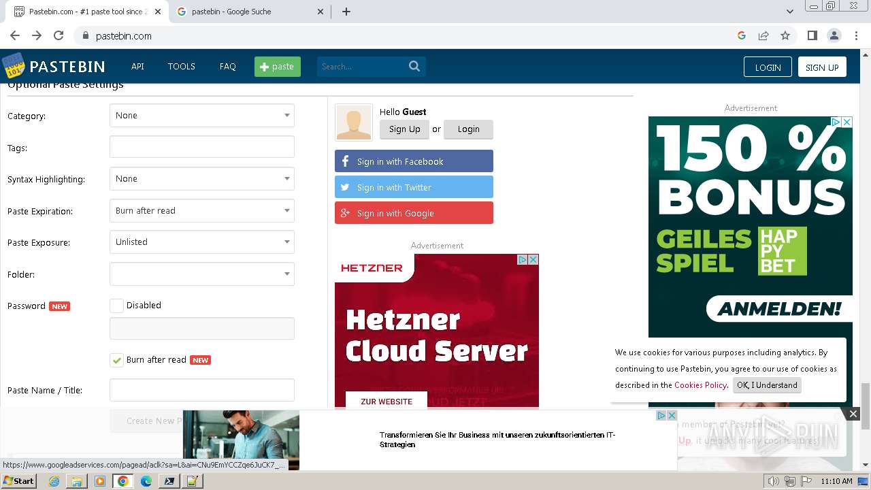The image size is (871, 490).
Task: Sign in with Google
Action: click(414, 213)
